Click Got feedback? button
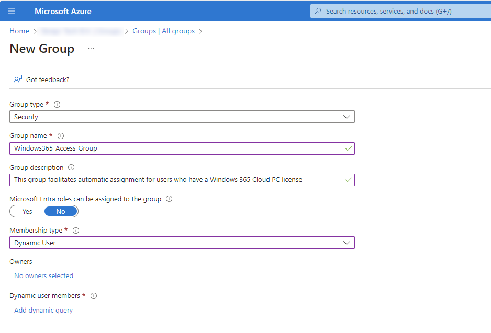This screenshot has width=491, height=333. click(x=47, y=79)
